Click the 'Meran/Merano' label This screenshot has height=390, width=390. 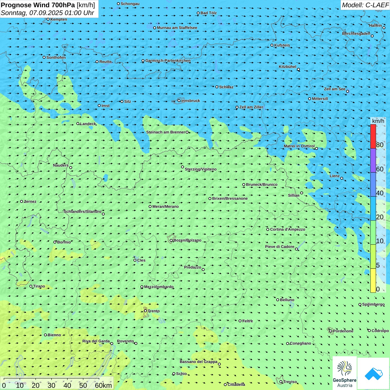pyautogui.click(x=165, y=206)
